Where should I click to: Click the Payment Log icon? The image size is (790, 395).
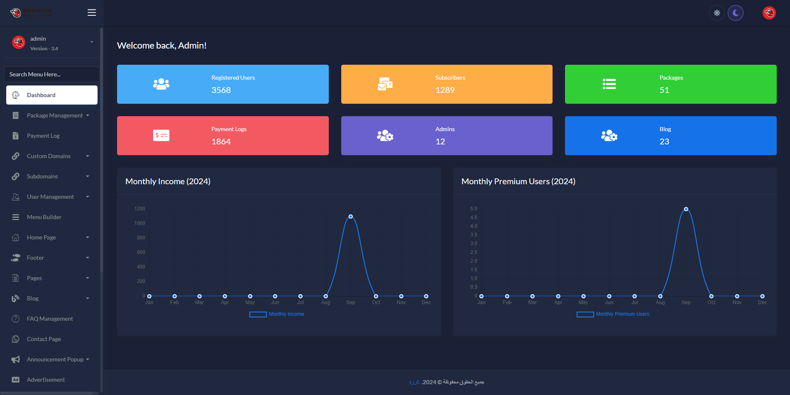coord(16,136)
